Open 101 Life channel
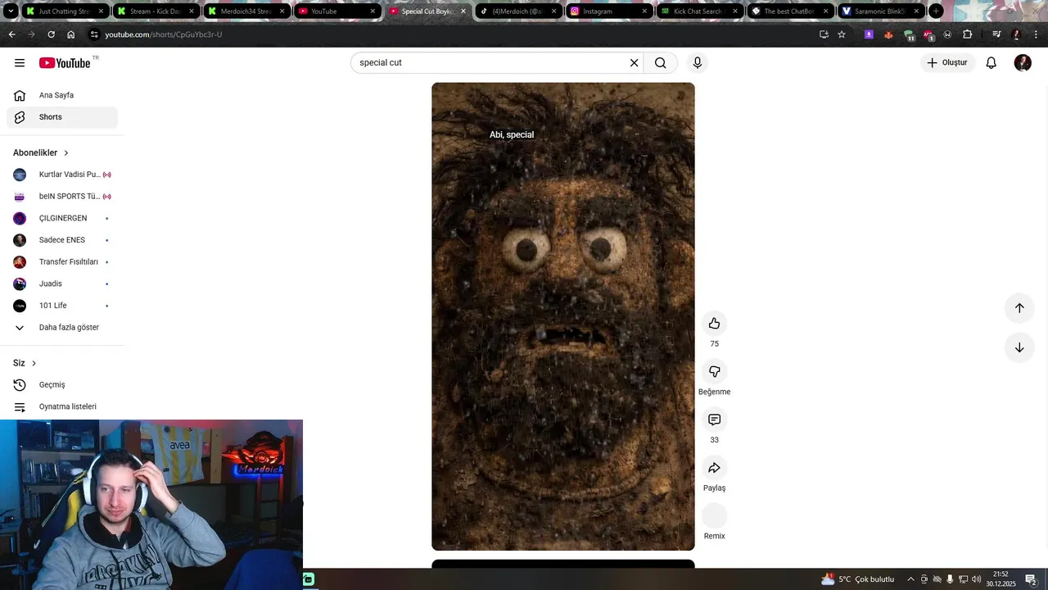This screenshot has width=1048, height=590. tap(62, 306)
